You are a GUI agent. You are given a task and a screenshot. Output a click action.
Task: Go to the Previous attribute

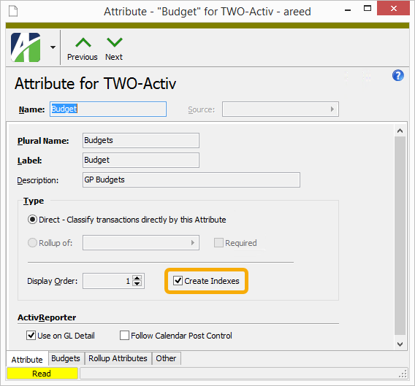click(83, 49)
